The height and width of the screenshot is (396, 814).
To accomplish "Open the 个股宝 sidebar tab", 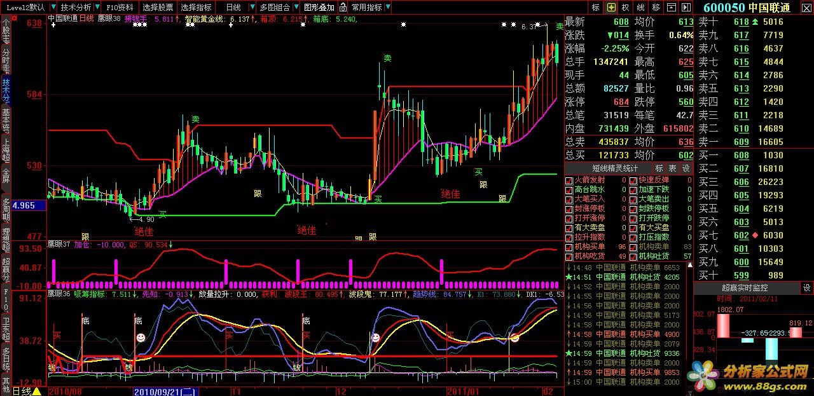I will 6,30.
